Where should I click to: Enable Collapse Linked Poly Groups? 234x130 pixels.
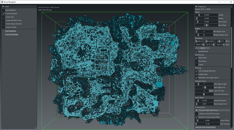(x=196, y=114)
